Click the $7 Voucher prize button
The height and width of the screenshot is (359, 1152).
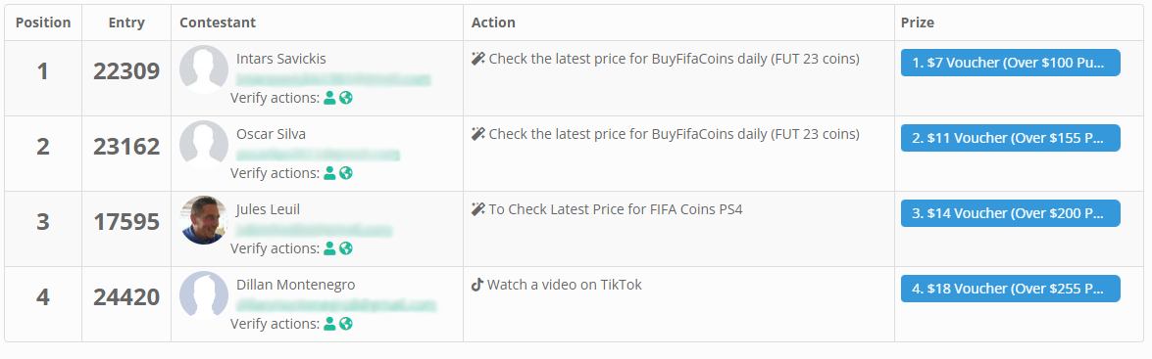[x=1010, y=63]
